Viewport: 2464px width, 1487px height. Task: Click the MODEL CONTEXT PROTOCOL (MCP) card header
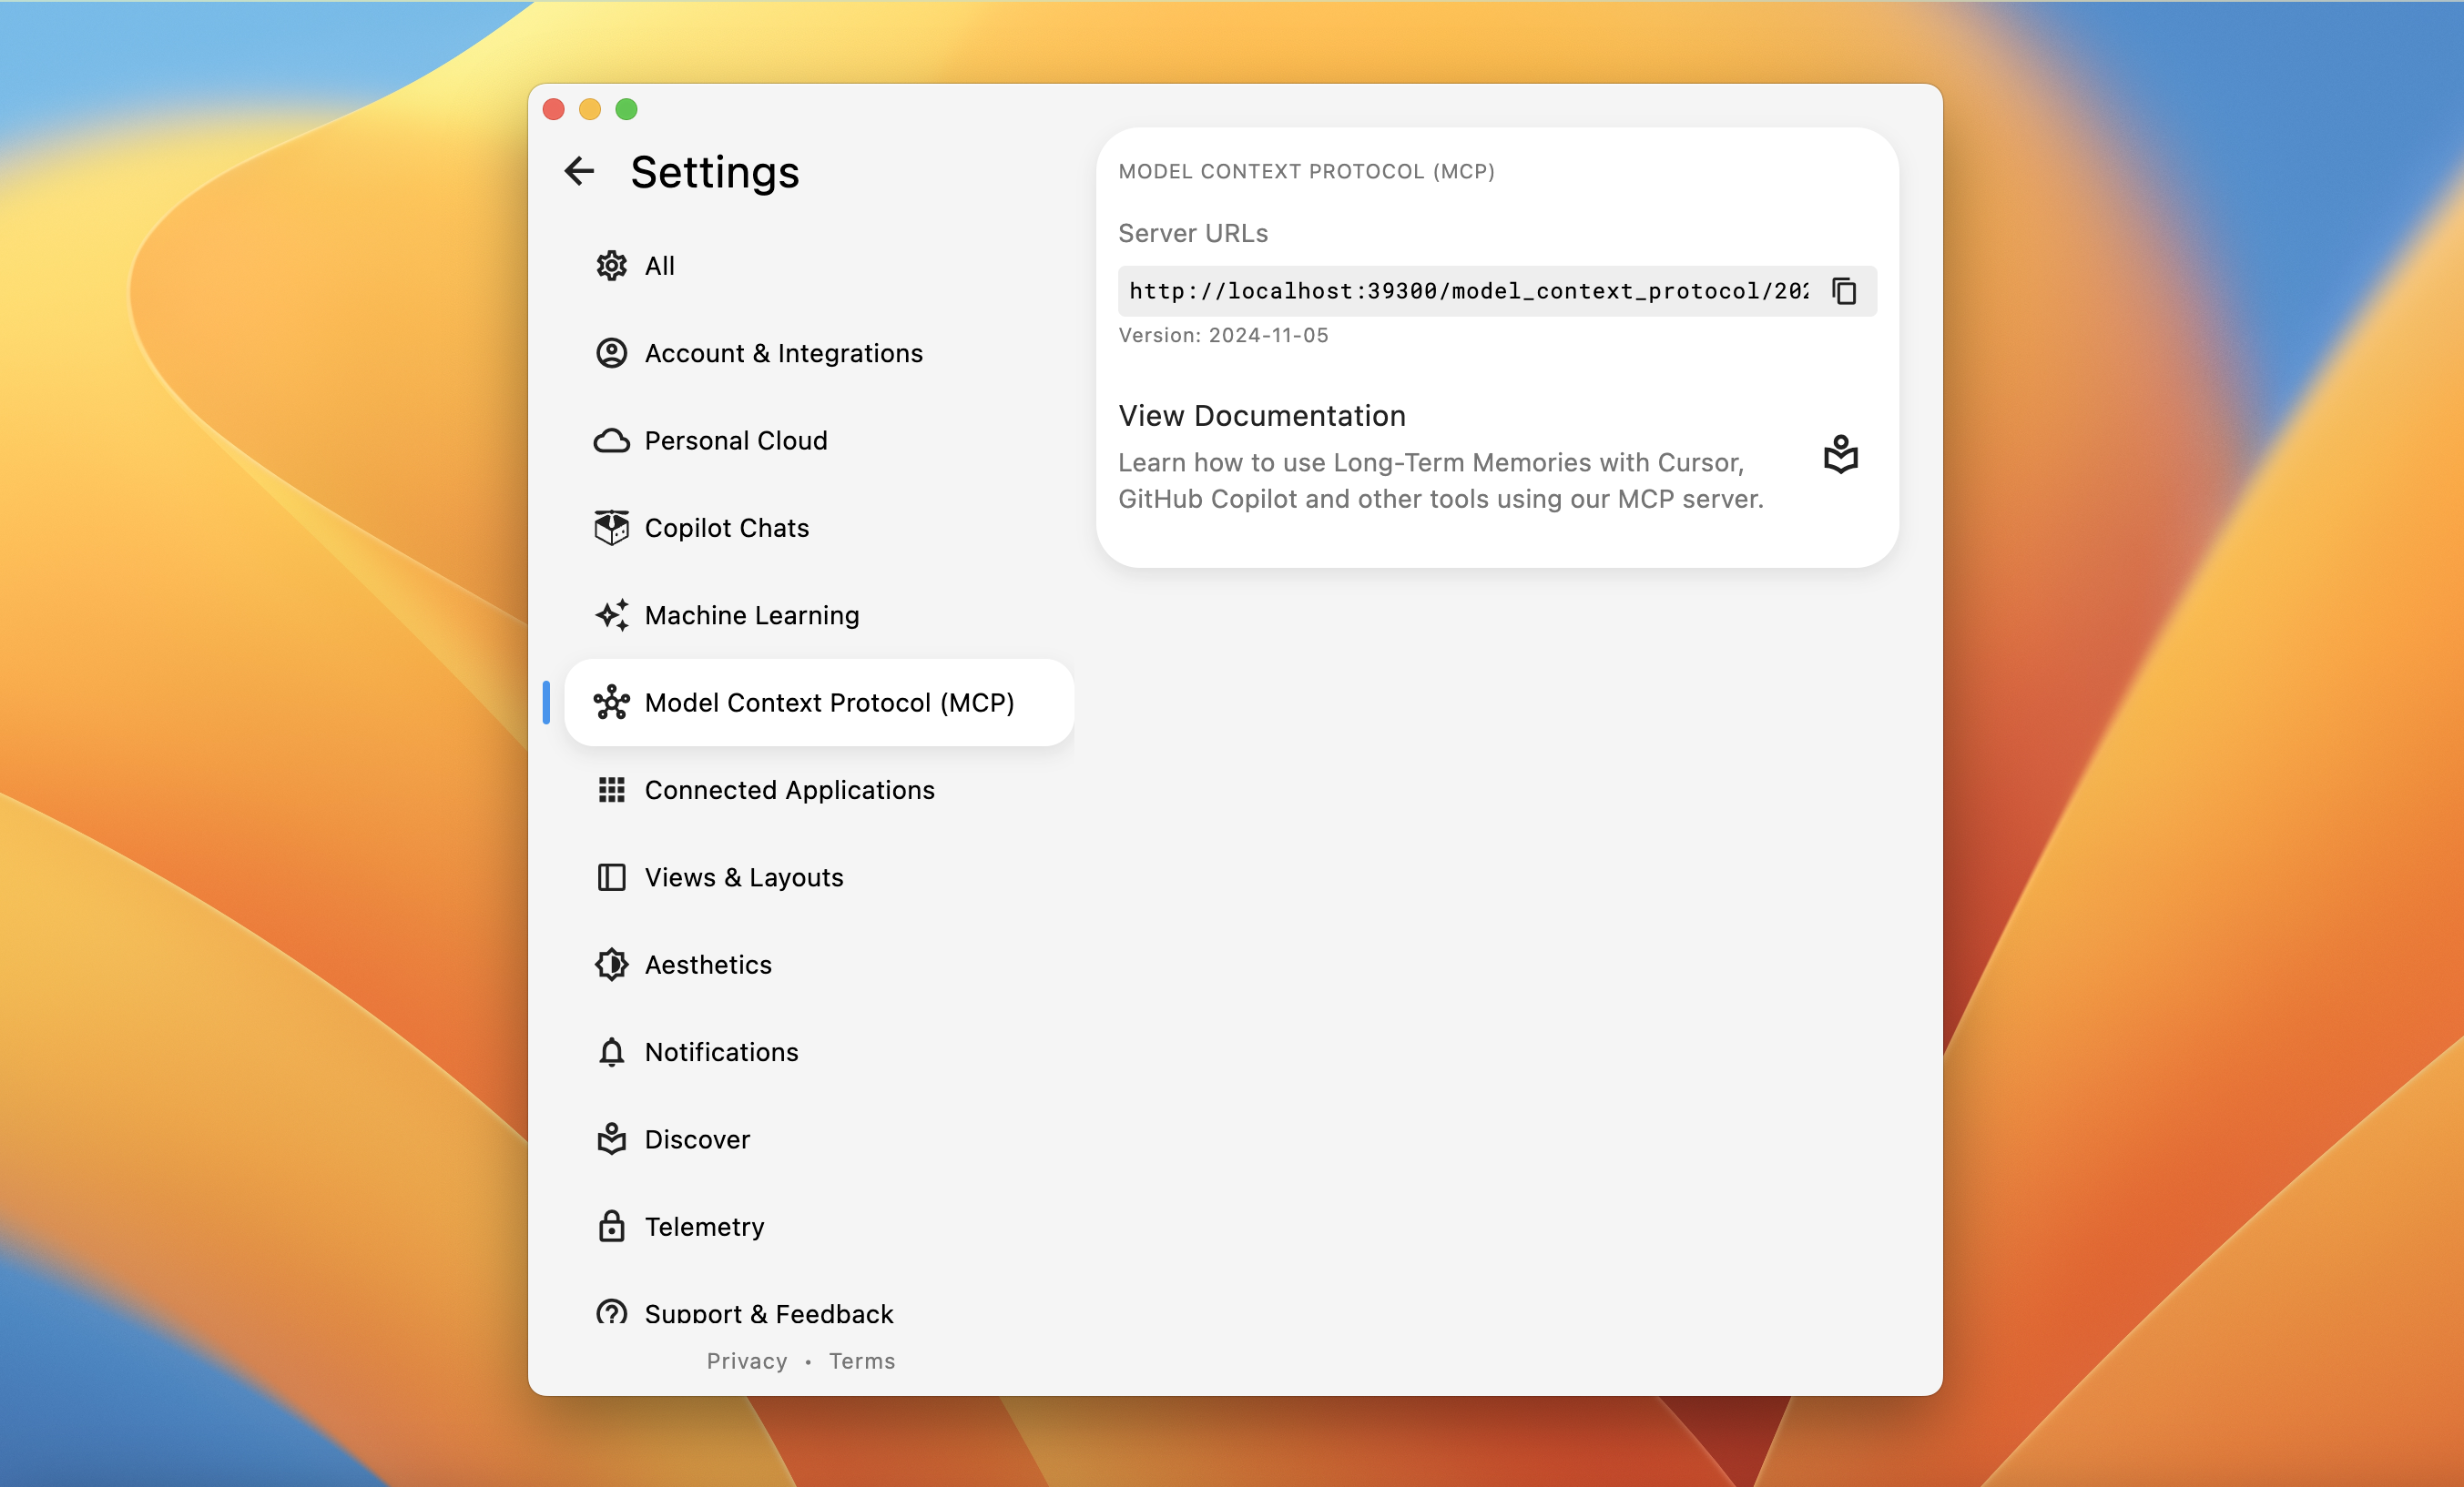click(1306, 172)
